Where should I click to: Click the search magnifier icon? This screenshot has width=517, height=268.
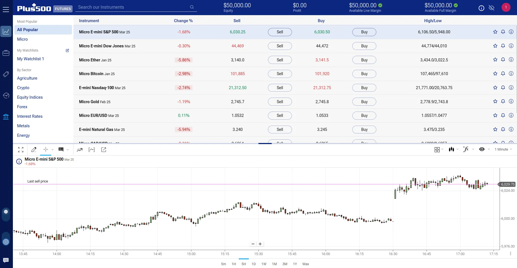tap(192, 7)
